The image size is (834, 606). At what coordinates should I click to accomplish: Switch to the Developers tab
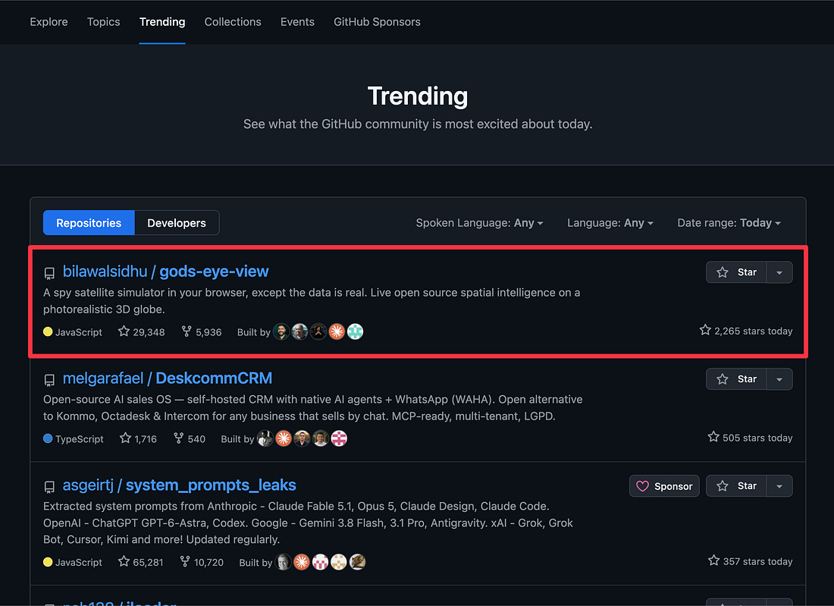click(177, 223)
